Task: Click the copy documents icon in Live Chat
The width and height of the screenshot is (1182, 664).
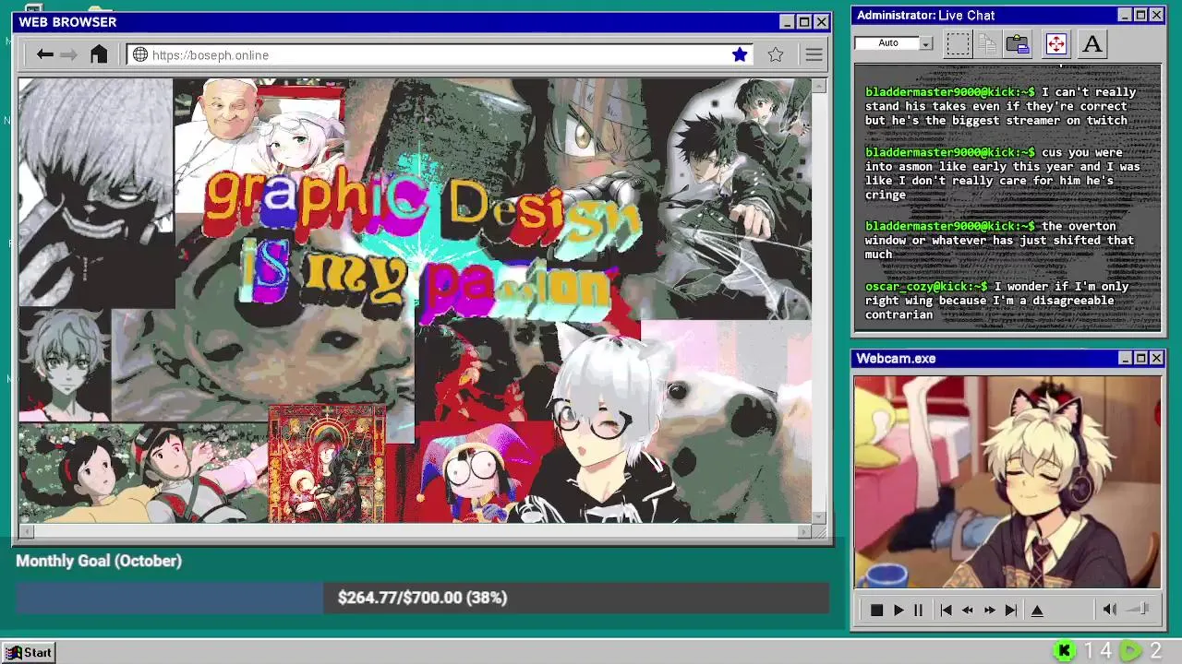Action: point(987,43)
